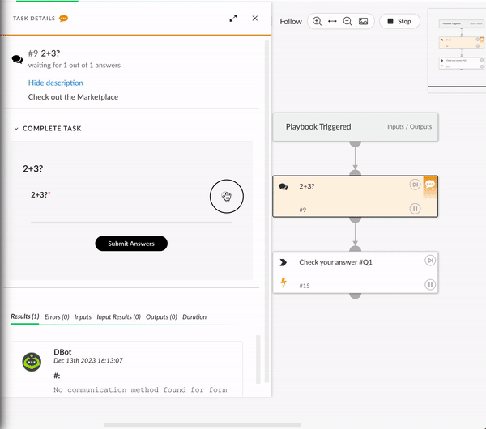Click skip icon on Check your answer task
This screenshot has height=429, width=486.
[x=430, y=261]
